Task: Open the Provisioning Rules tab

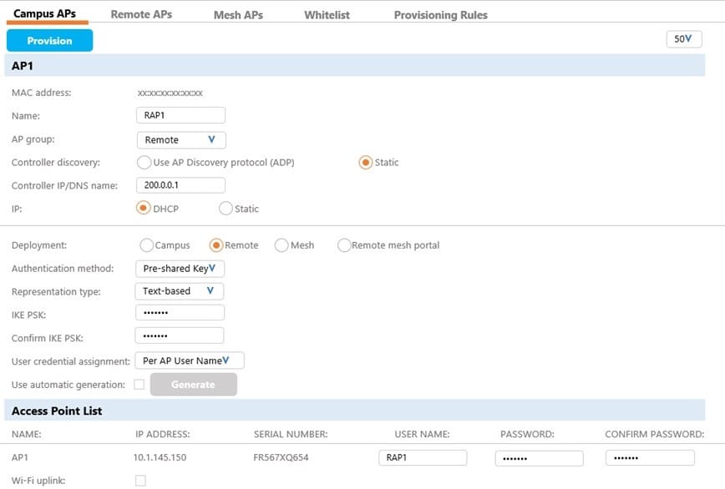Action: [440, 15]
